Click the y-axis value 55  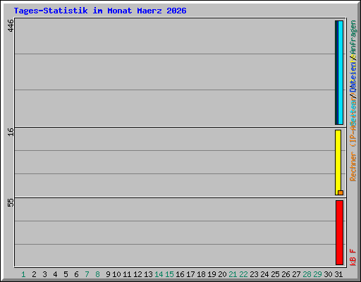tap(11, 202)
